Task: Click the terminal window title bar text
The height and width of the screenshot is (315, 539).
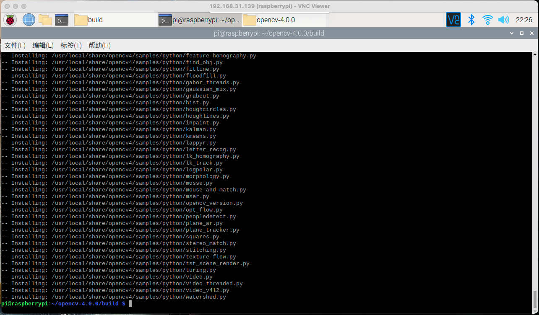Action: (268, 33)
